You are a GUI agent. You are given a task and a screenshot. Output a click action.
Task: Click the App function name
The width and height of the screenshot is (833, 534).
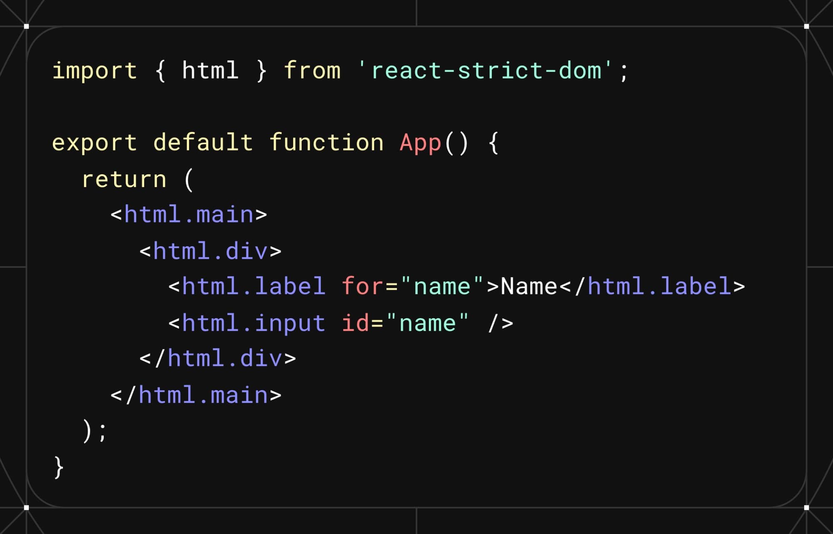pyautogui.click(x=420, y=143)
